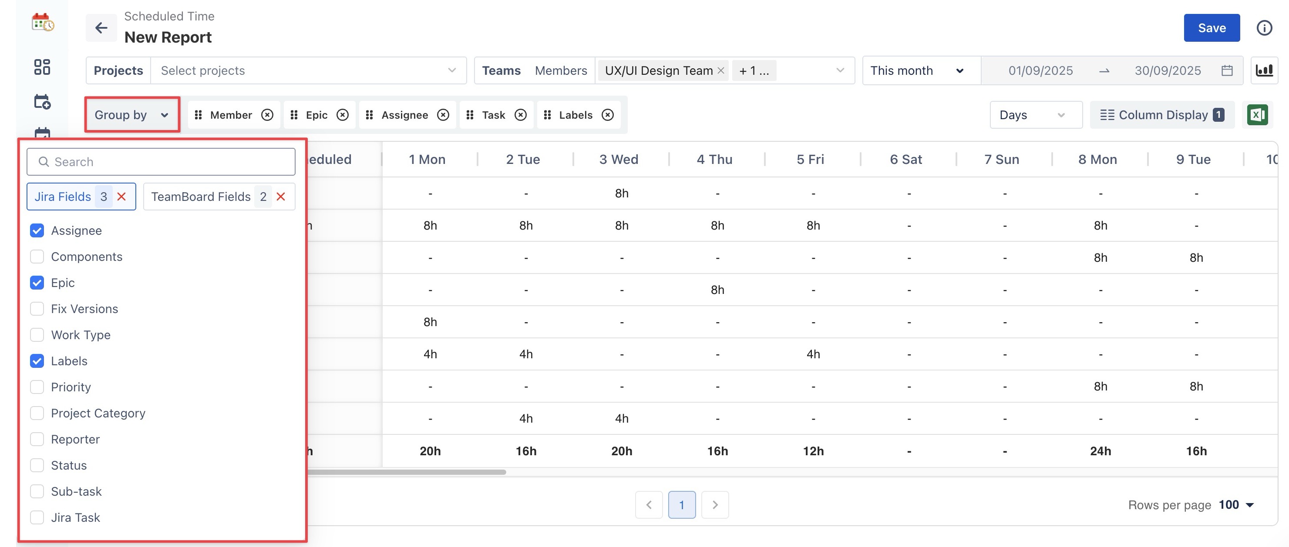
Task: Click the bar chart view icon
Action: [1264, 70]
